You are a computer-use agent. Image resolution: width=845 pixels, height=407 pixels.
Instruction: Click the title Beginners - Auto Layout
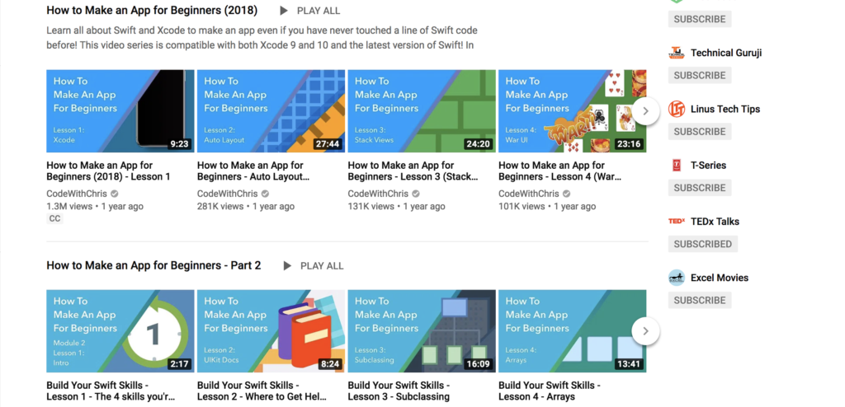pos(253,171)
